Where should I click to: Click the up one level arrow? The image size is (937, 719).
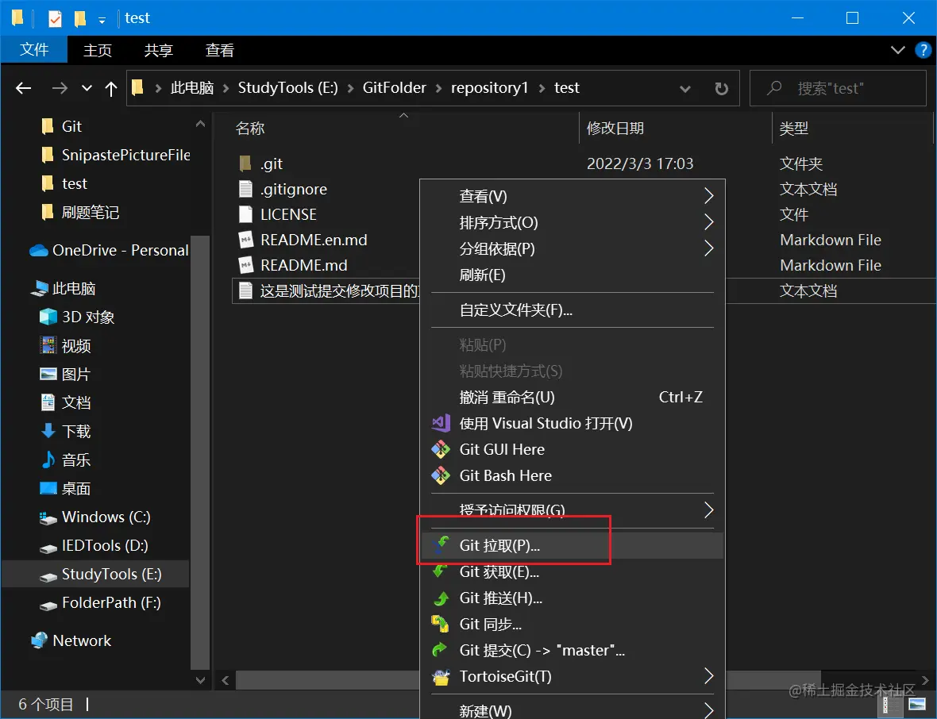[110, 88]
